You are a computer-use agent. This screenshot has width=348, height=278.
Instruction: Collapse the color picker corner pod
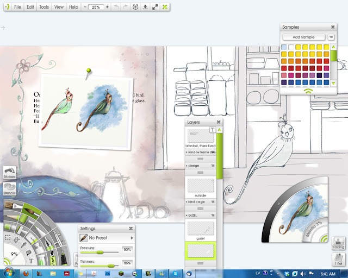point(324,239)
